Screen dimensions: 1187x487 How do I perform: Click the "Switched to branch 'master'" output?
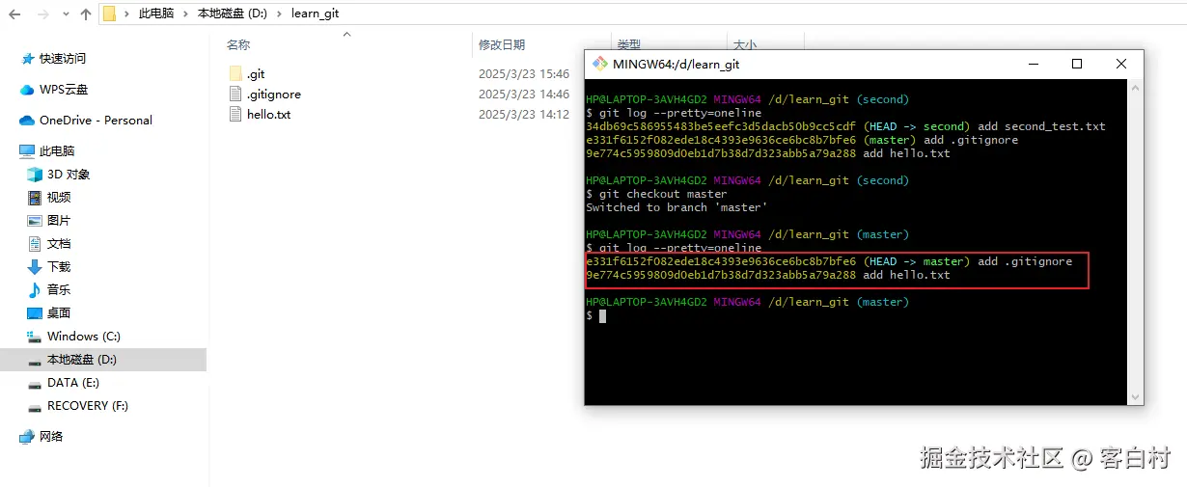pos(676,207)
